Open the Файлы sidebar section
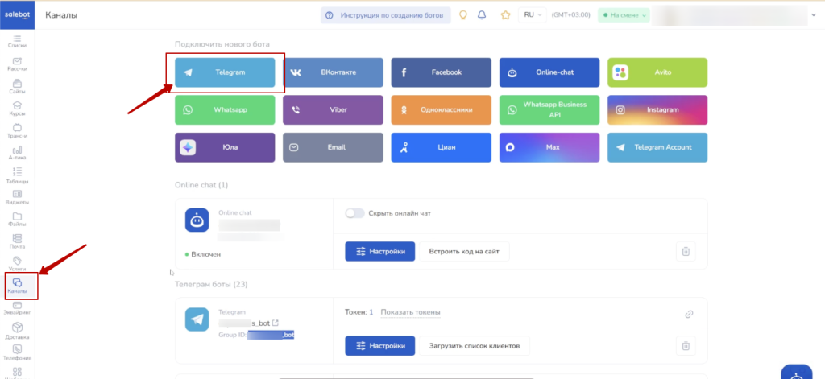825x379 pixels. 18,220
